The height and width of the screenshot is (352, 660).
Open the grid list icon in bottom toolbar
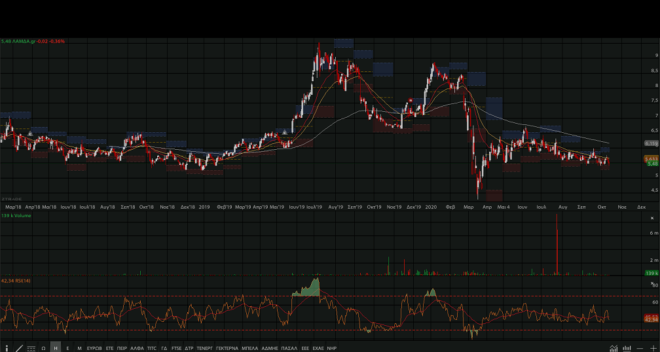coord(31,348)
